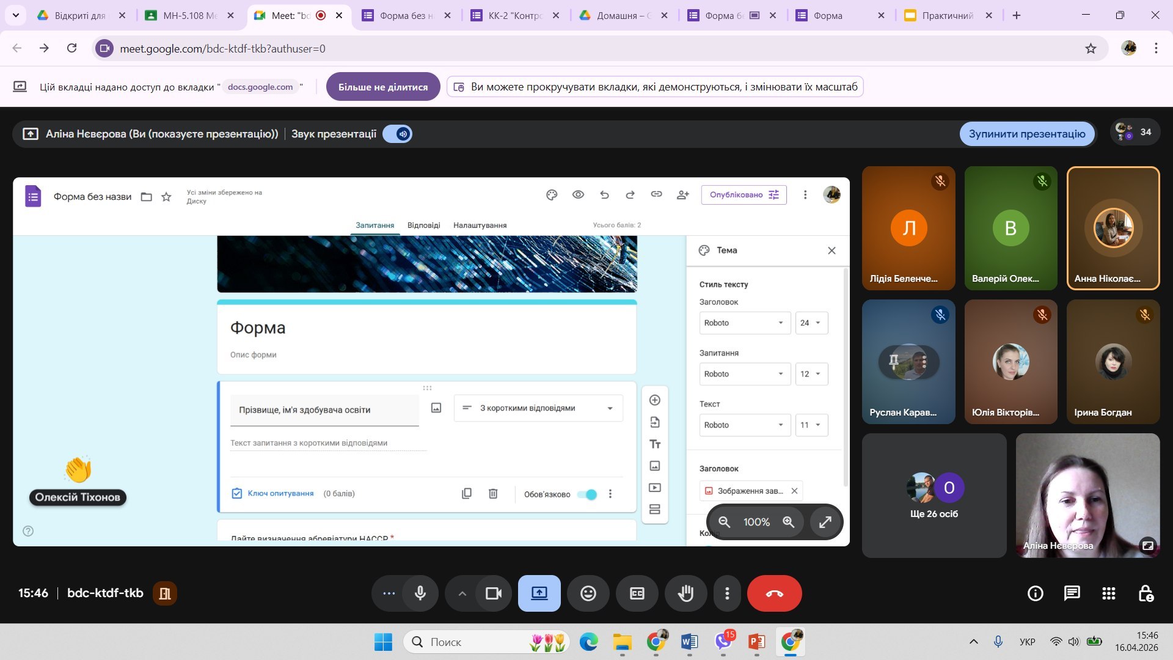Hang up with the red call button
The height and width of the screenshot is (660, 1173).
pos(774,593)
